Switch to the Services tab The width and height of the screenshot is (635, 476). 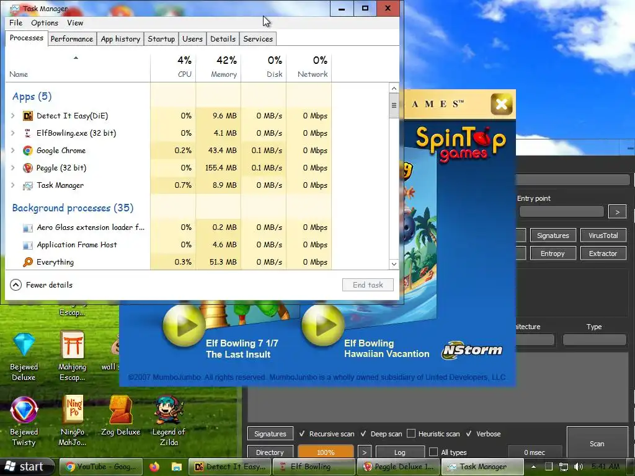click(258, 39)
